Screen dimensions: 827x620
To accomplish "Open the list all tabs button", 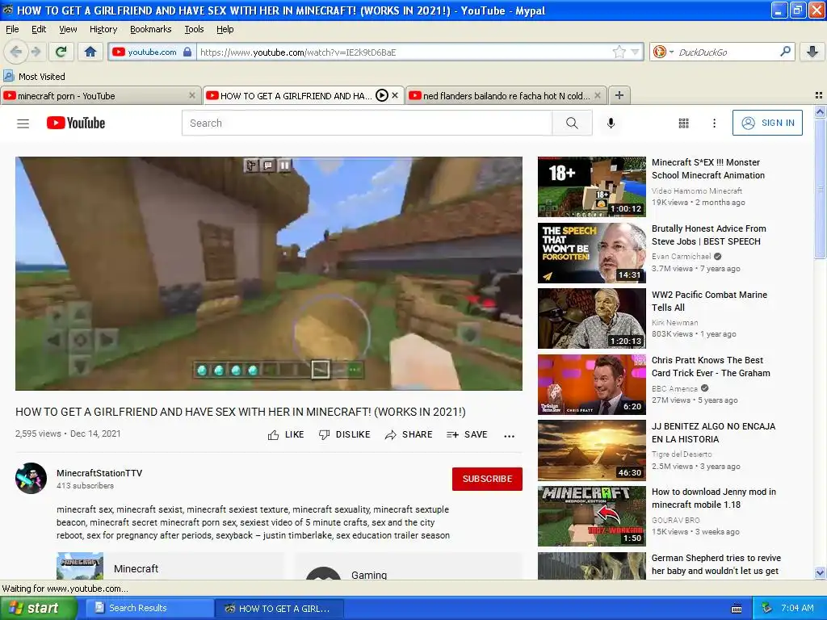I will (x=819, y=95).
